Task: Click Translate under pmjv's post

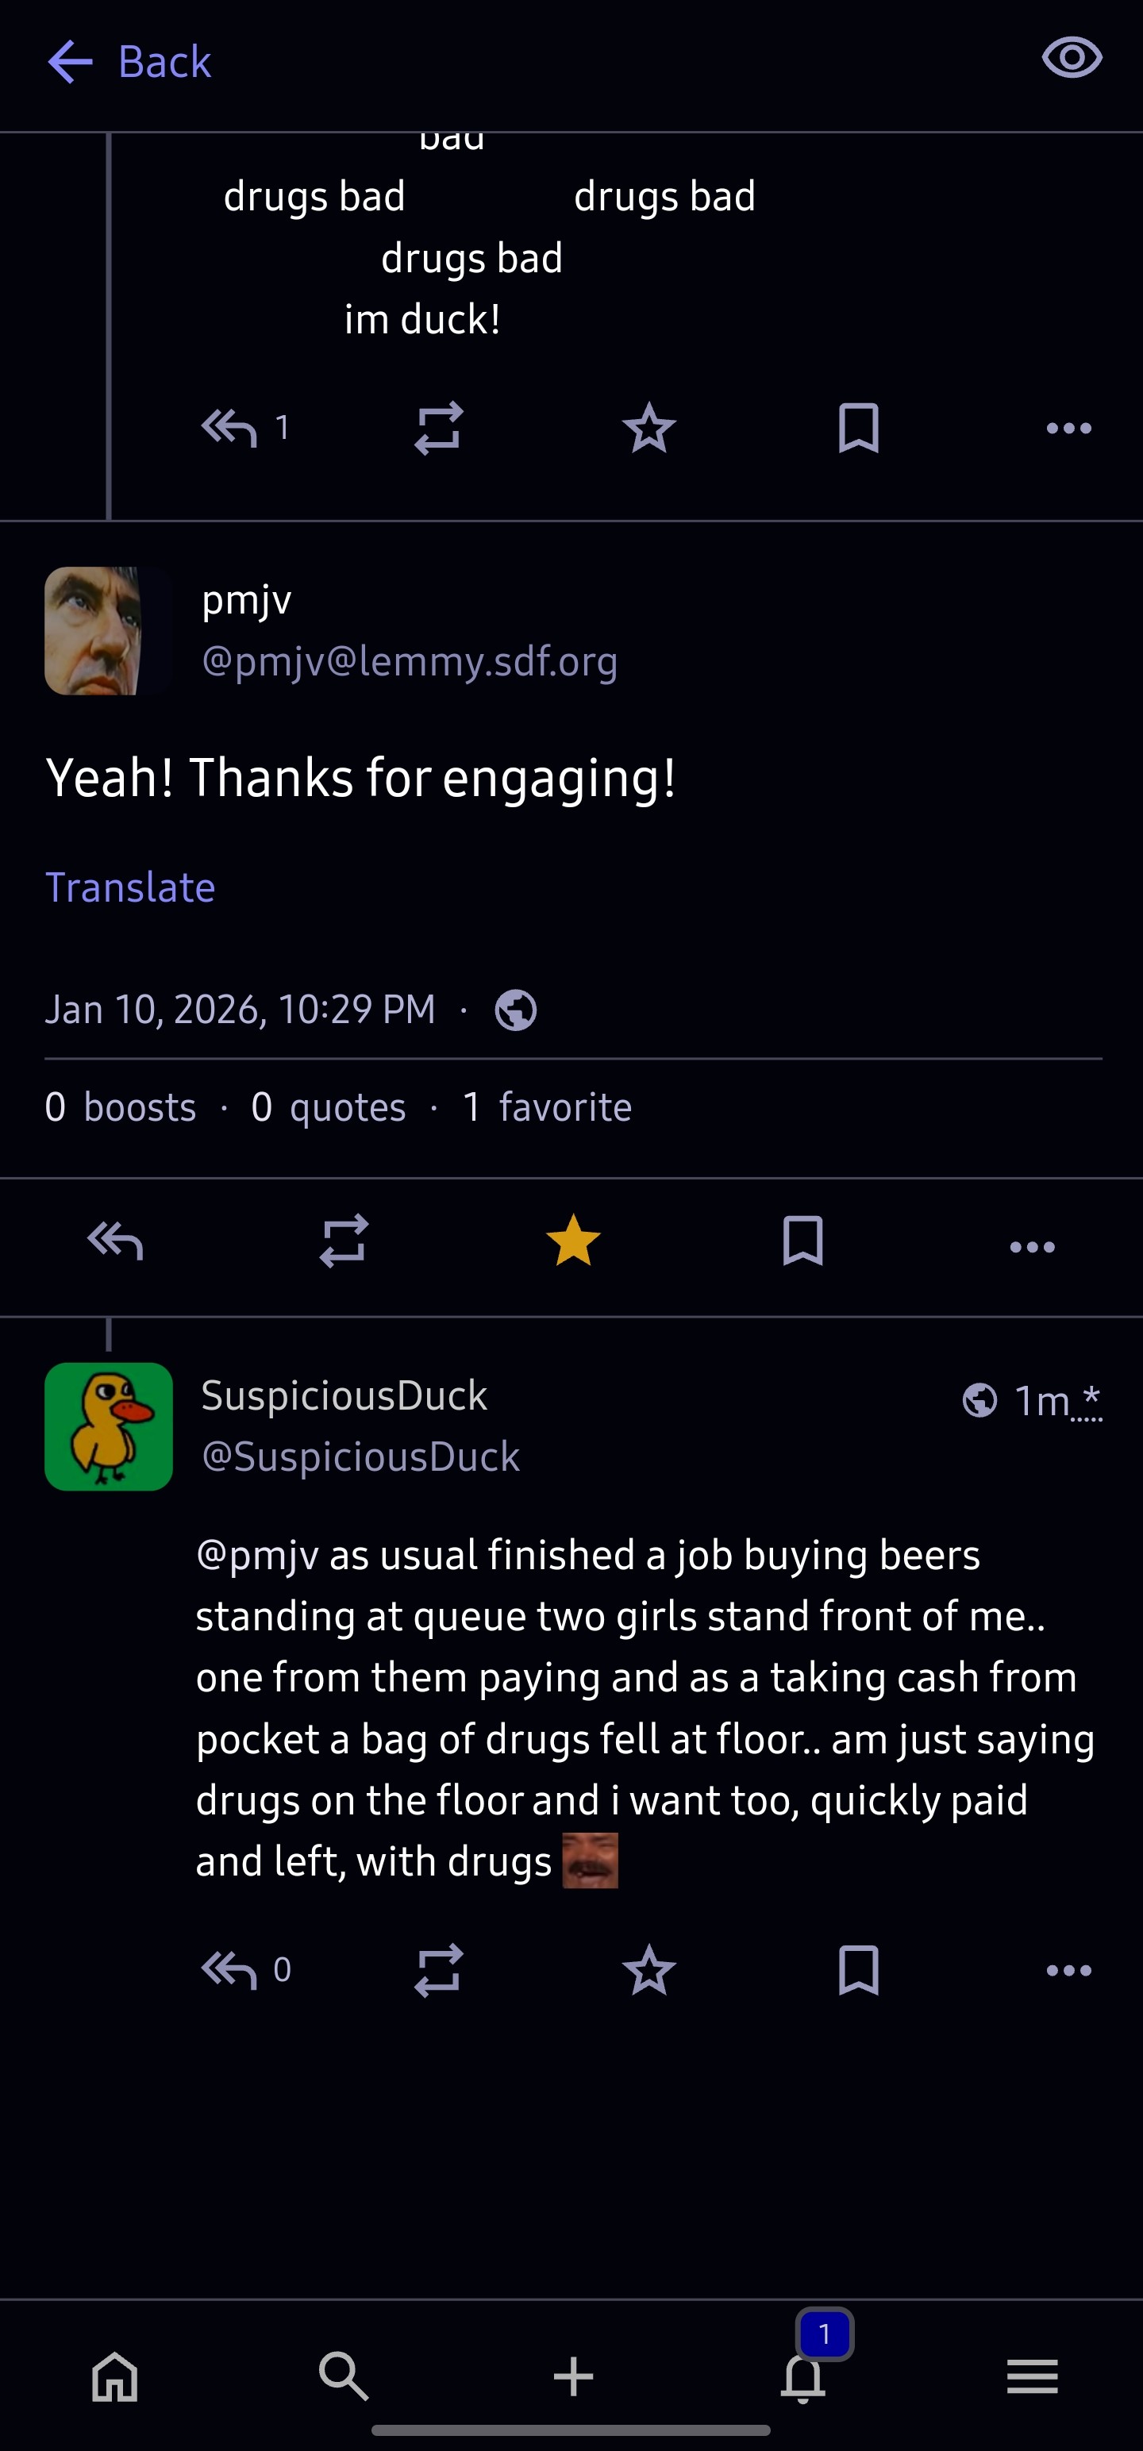Action: [x=130, y=887]
